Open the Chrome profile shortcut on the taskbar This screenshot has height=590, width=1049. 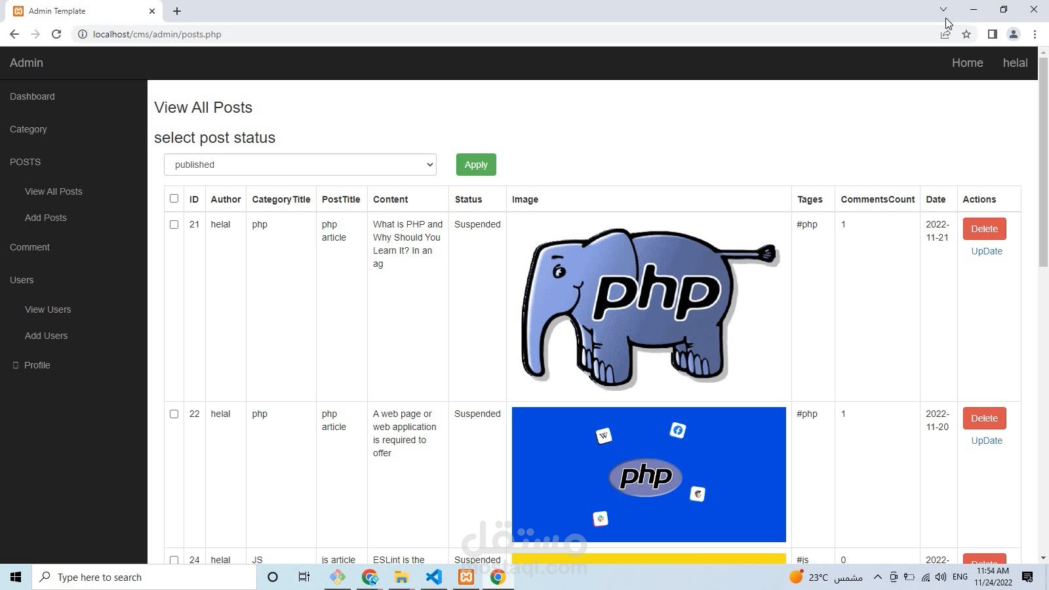click(x=370, y=577)
